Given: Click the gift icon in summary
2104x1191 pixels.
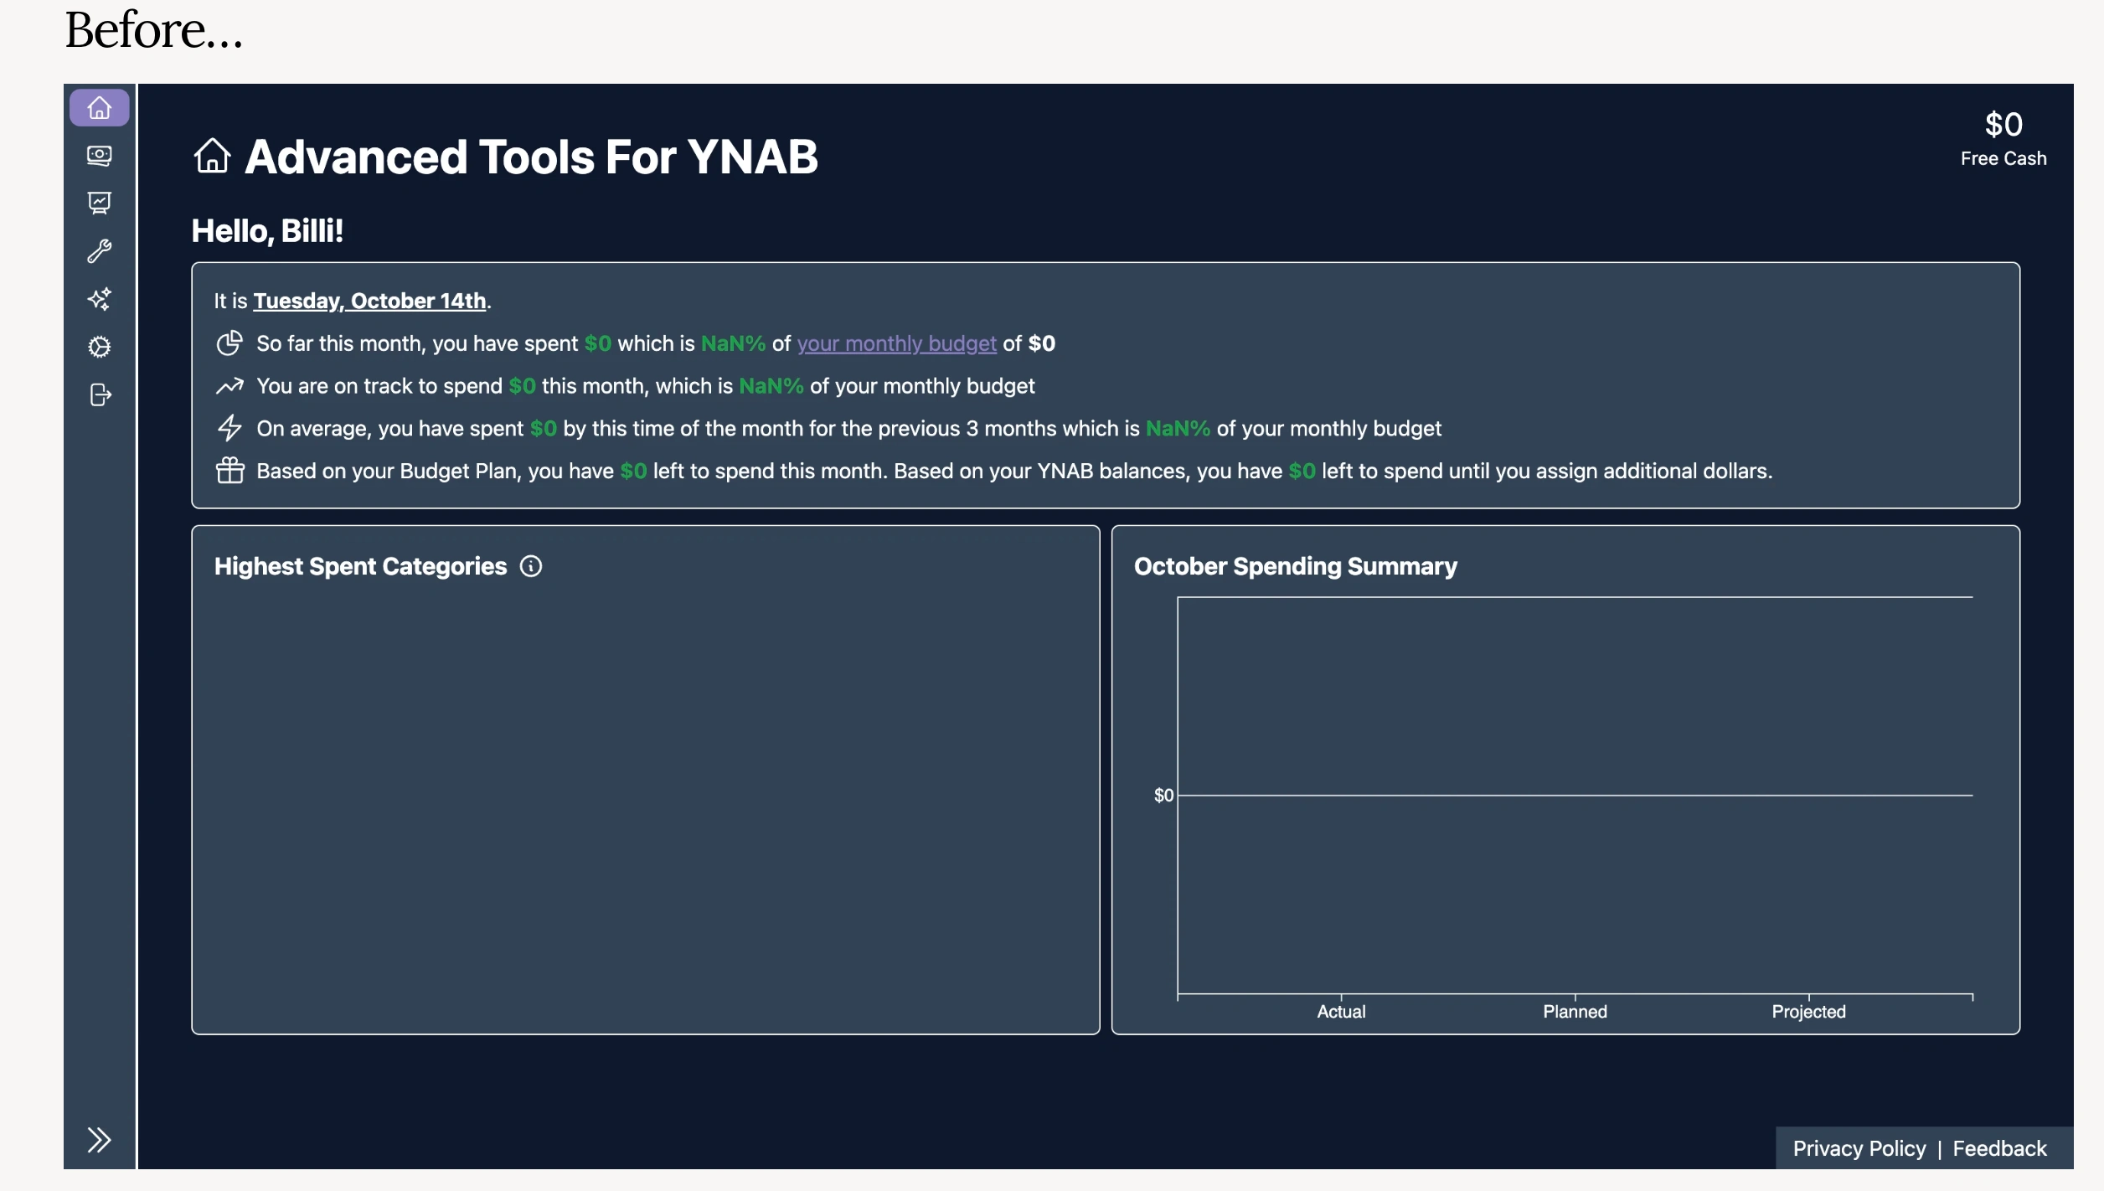Looking at the screenshot, I should pos(229,471).
